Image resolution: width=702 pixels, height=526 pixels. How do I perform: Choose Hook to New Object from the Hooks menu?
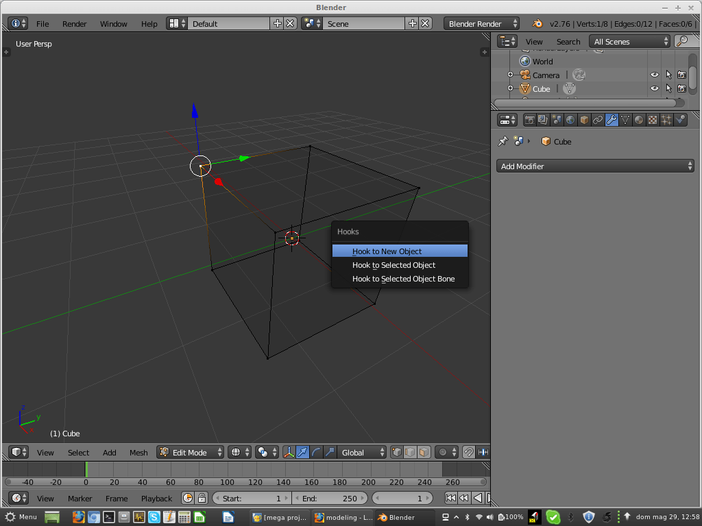point(387,251)
